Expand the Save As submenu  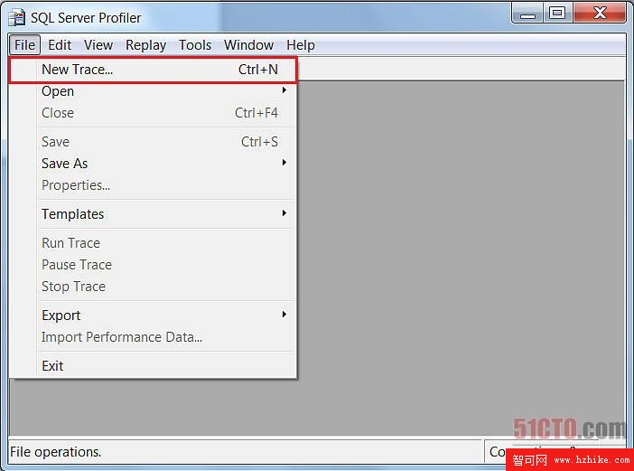153,164
